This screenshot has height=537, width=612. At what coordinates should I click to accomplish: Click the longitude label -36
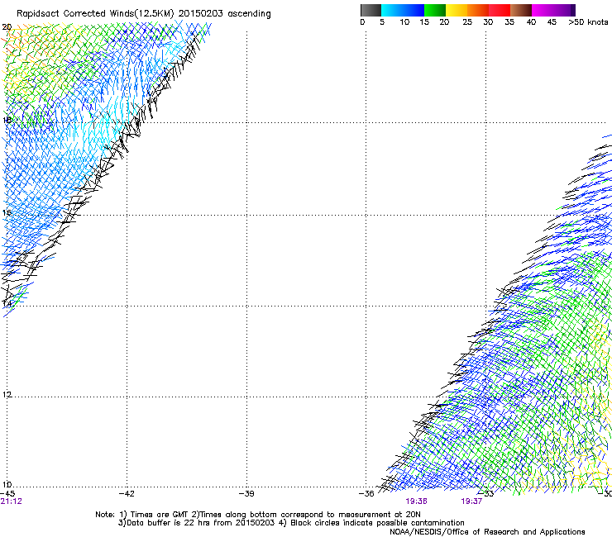pos(366,494)
